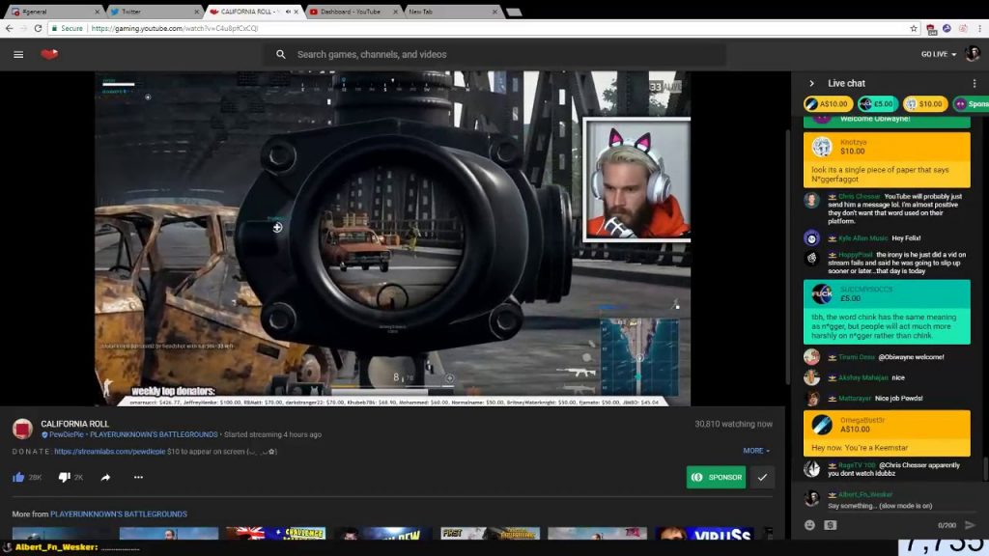Select the £5.00 super chat chip

pyautogui.click(x=877, y=104)
